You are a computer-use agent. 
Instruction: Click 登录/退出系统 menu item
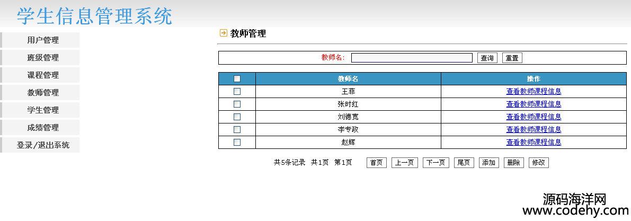[43, 145]
